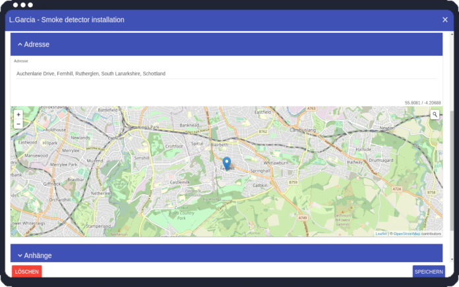Click the Castlemilk label on the map
Image resolution: width=459 pixels, height=287 pixels.
point(180,182)
